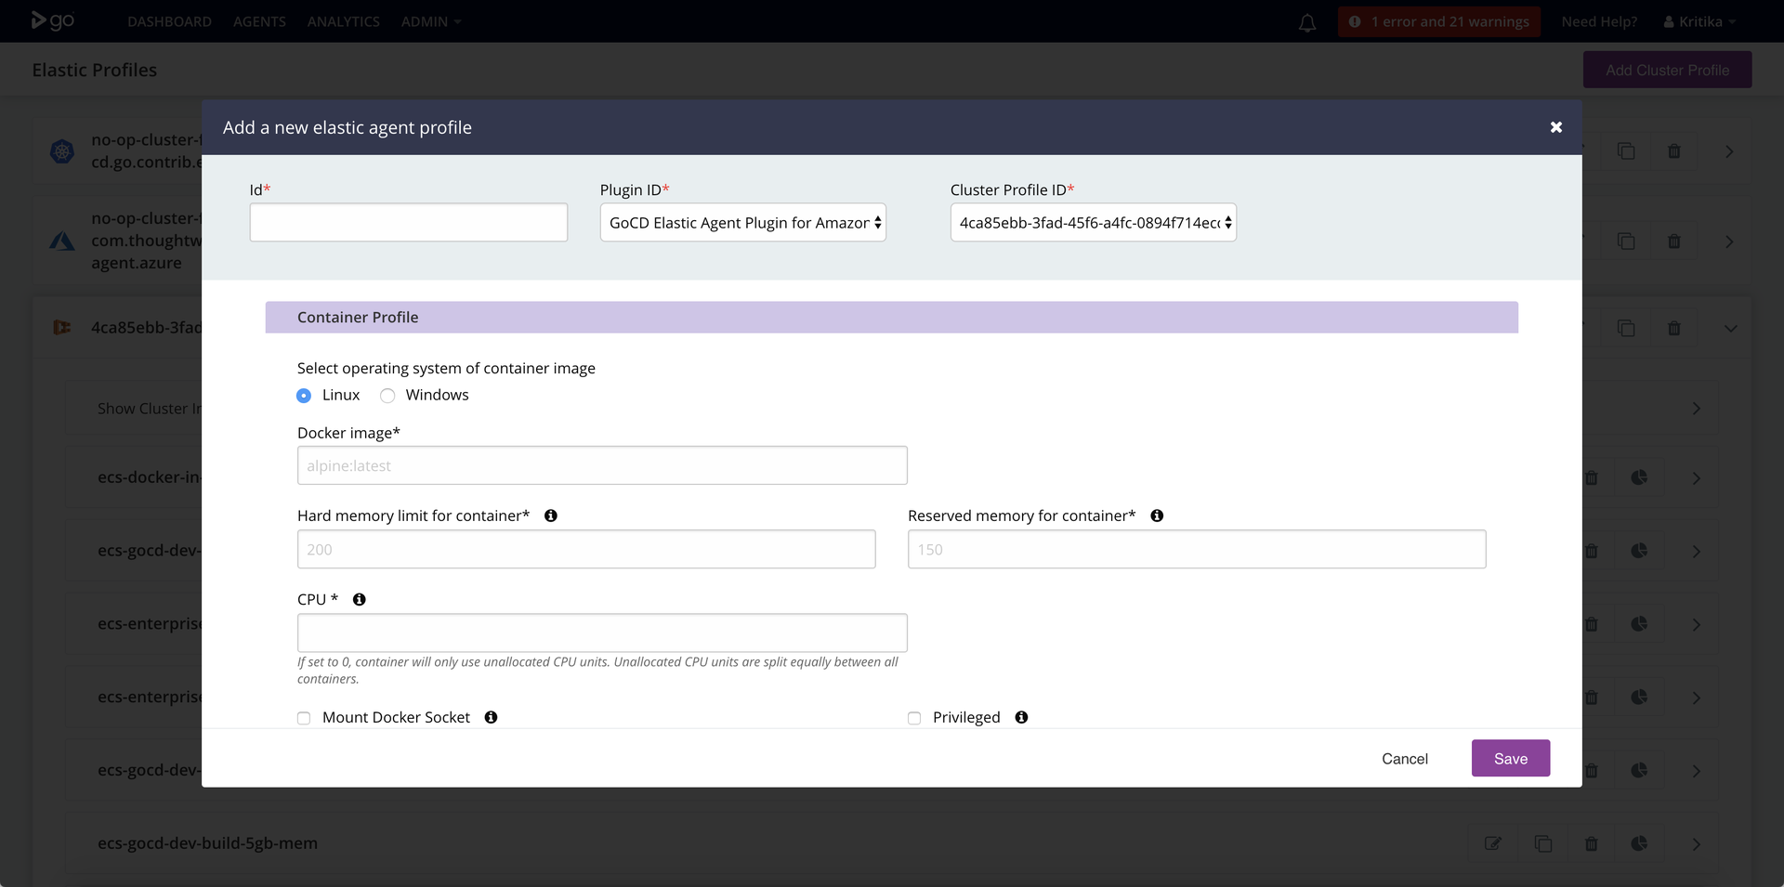Go to the Agents tab
Viewport: 1784px width, 887px height.
tap(259, 21)
